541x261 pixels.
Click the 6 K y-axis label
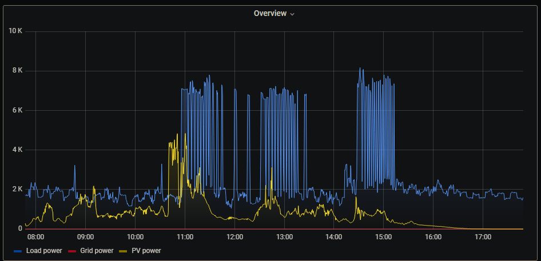[17, 110]
